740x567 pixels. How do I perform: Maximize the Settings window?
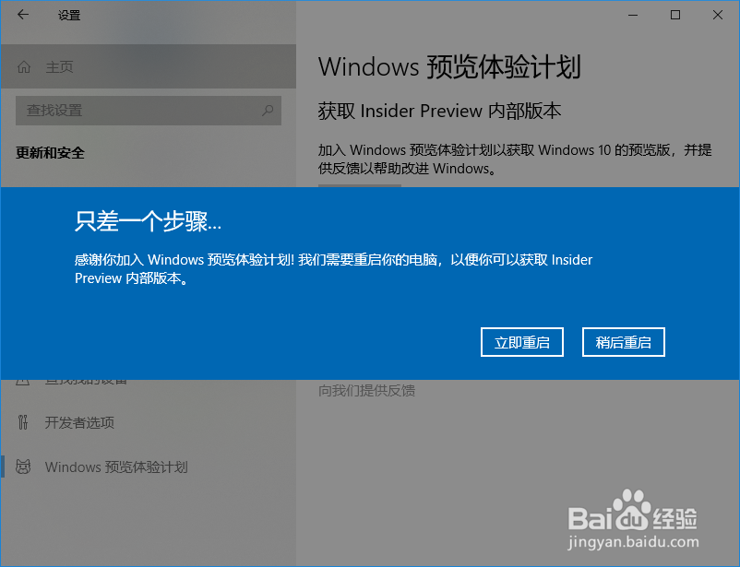point(675,15)
